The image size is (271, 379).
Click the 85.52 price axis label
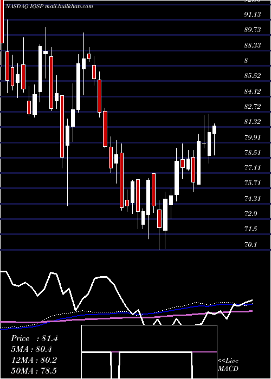[253, 76]
